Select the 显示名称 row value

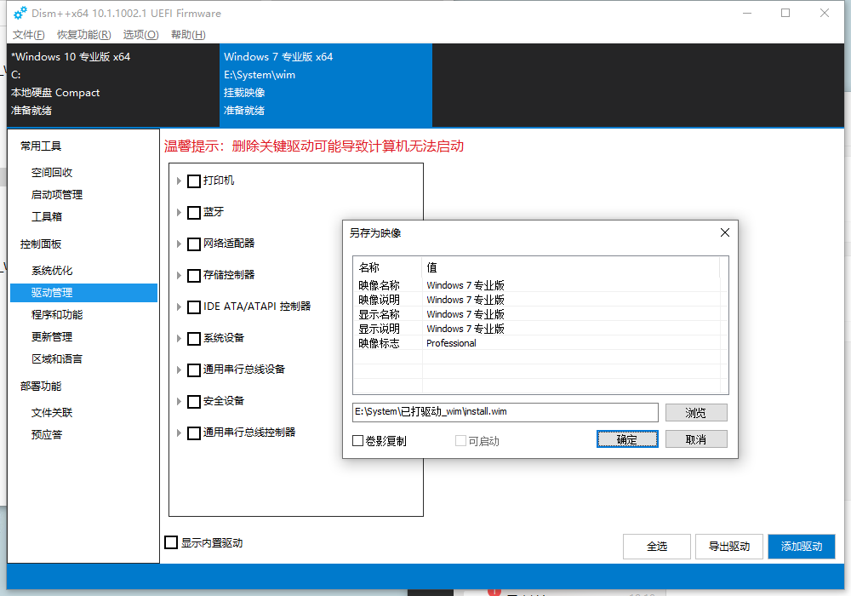tap(465, 314)
